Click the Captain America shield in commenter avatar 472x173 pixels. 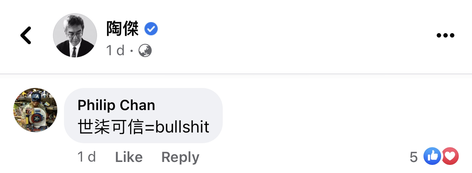(37, 118)
